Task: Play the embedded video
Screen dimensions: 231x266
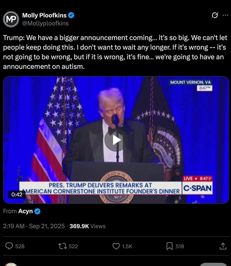Action: (116, 140)
